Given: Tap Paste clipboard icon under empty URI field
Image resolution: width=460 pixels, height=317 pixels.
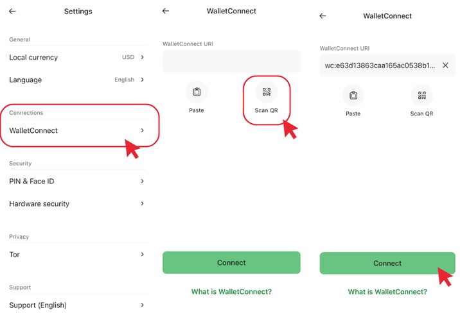Looking at the screenshot, I should pos(197,92).
